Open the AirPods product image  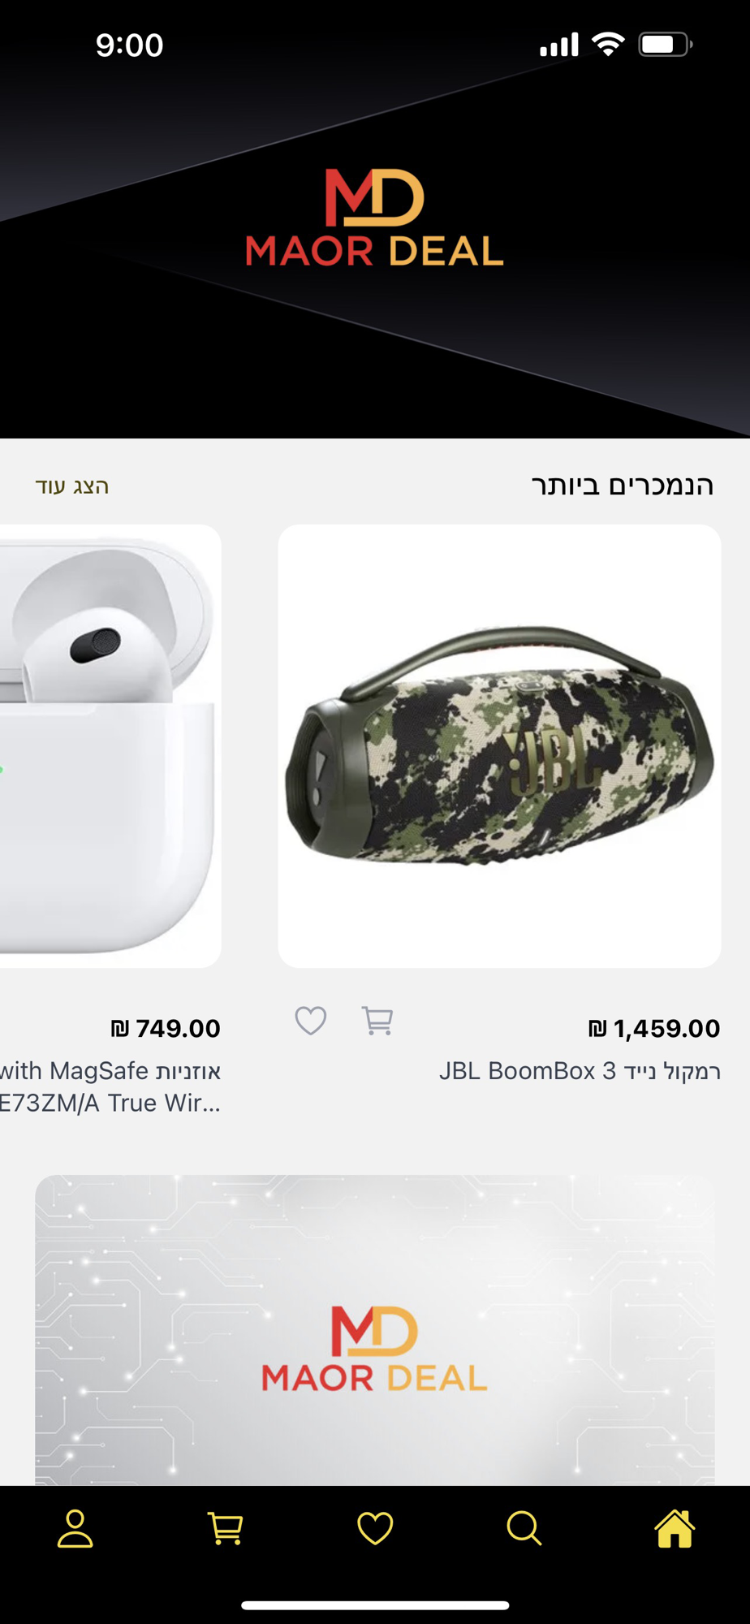click(110, 745)
